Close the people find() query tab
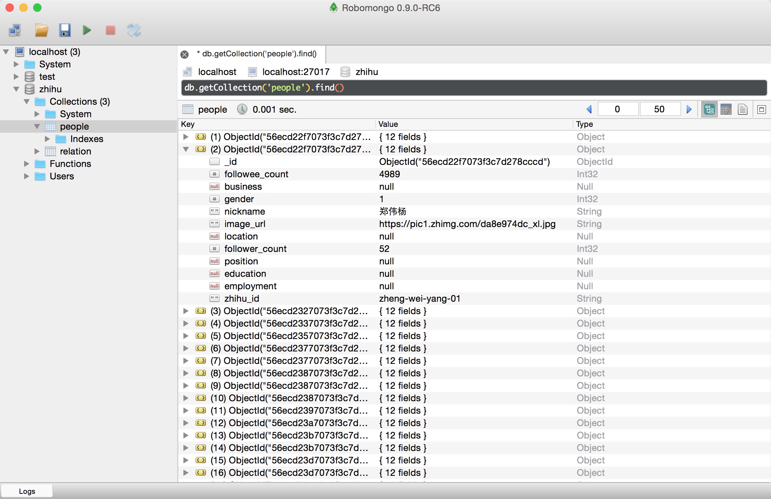 (x=185, y=54)
